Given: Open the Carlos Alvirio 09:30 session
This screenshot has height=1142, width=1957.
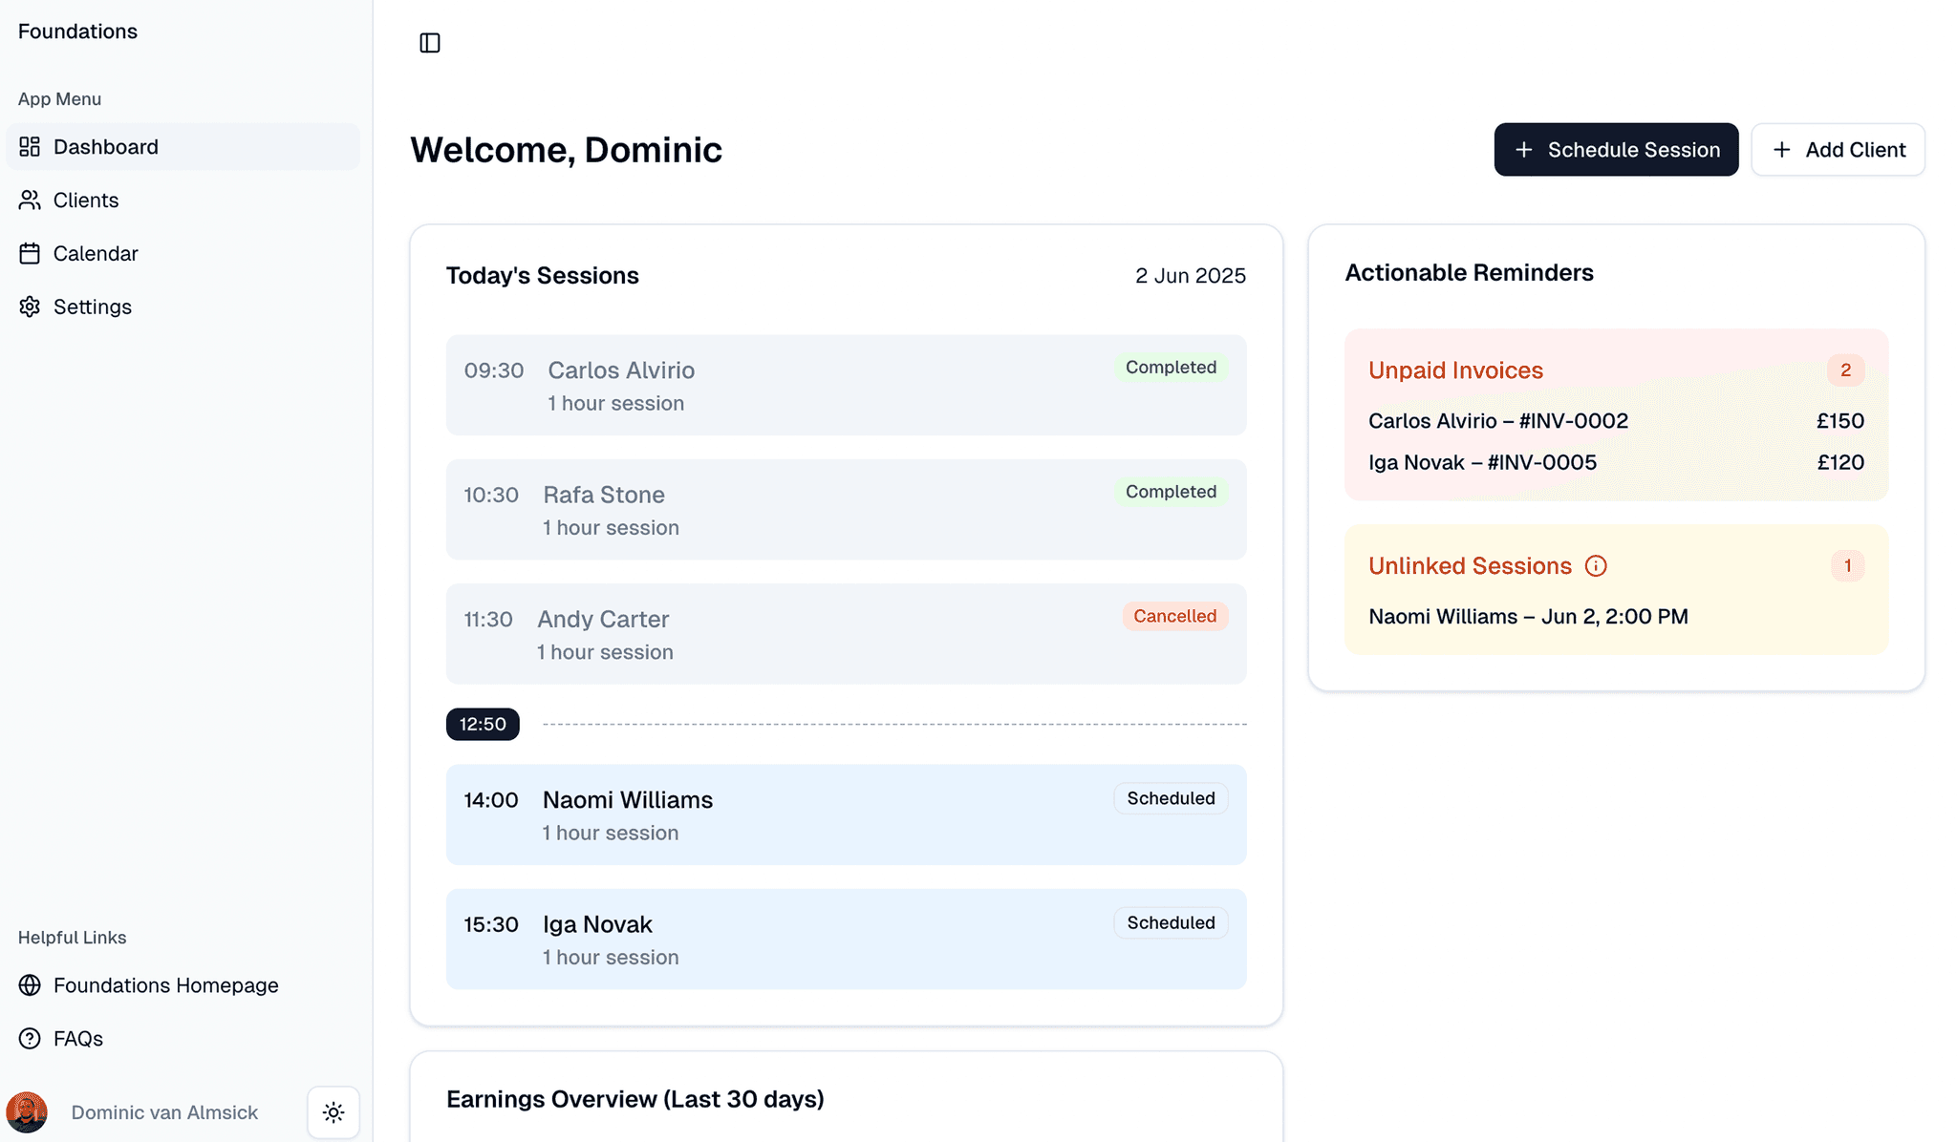Looking at the screenshot, I should 846,385.
